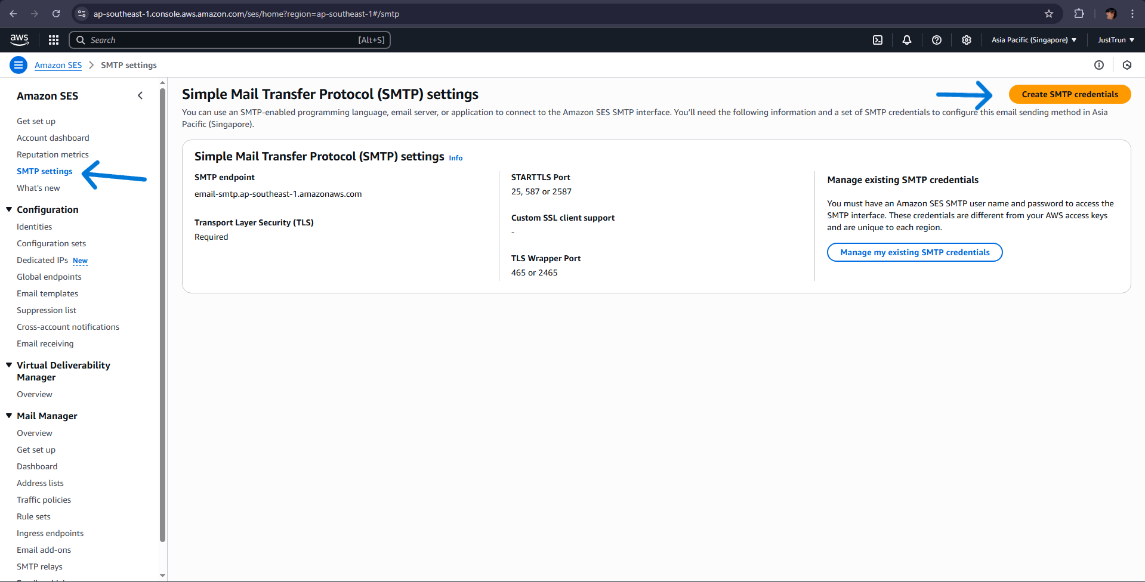Open Traffic policies in sidebar
The image size is (1145, 582).
(x=44, y=500)
